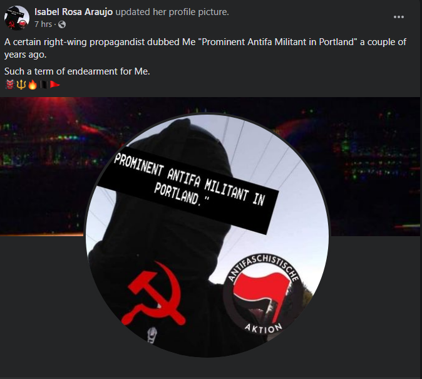The height and width of the screenshot is (379, 422).
Task: Open the three-dot post options menu
Action: (x=398, y=17)
